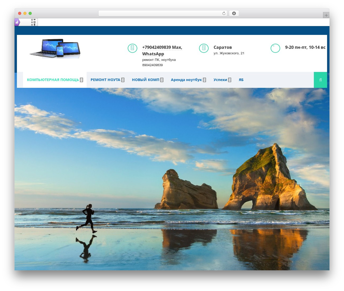
Task: Expand the Успехи submenu arrow
Action: pos(230,80)
